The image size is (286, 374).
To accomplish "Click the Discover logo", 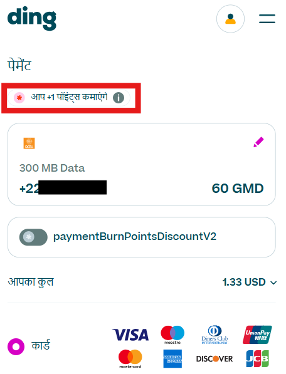I will (214, 359).
